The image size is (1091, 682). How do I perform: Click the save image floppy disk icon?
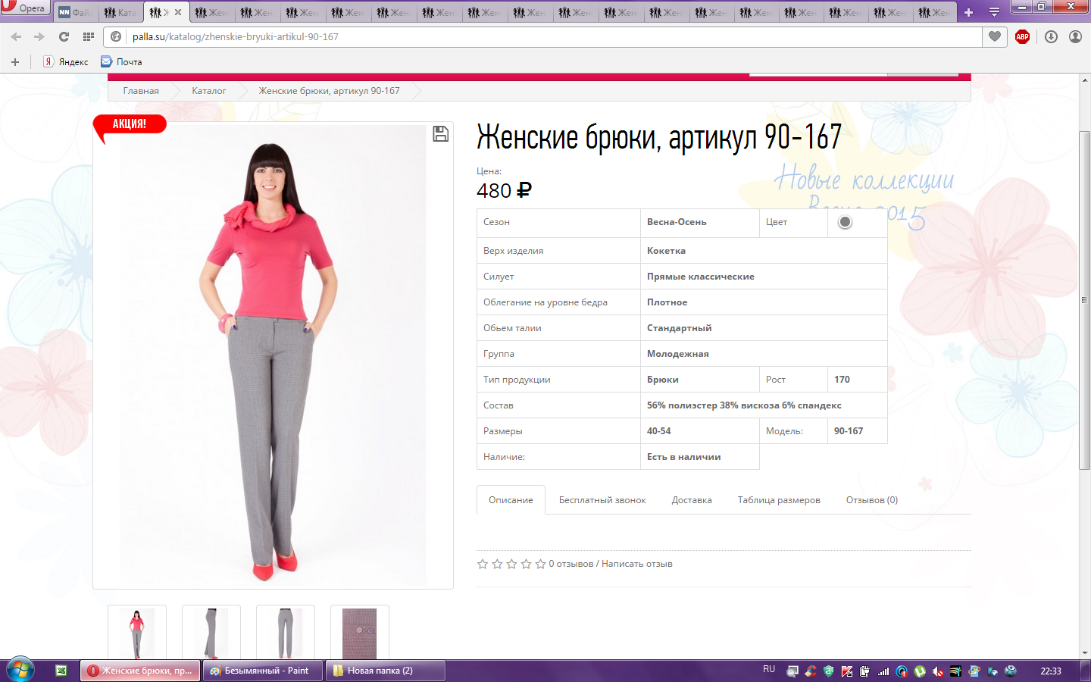pyautogui.click(x=440, y=134)
